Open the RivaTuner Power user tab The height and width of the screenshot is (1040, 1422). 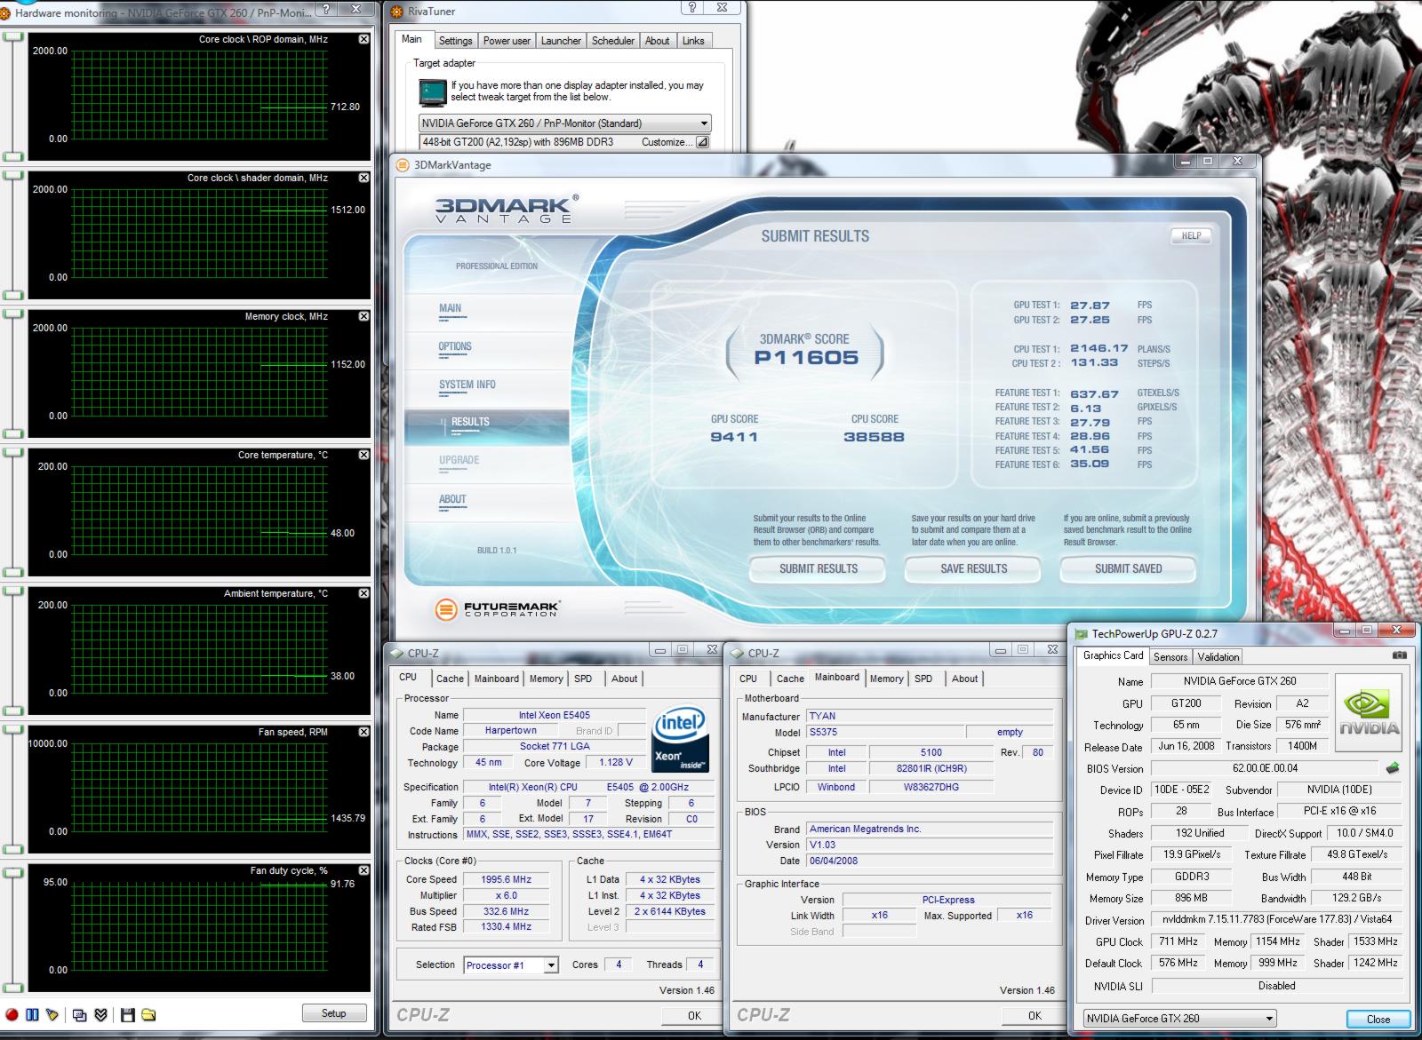[x=507, y=41]
